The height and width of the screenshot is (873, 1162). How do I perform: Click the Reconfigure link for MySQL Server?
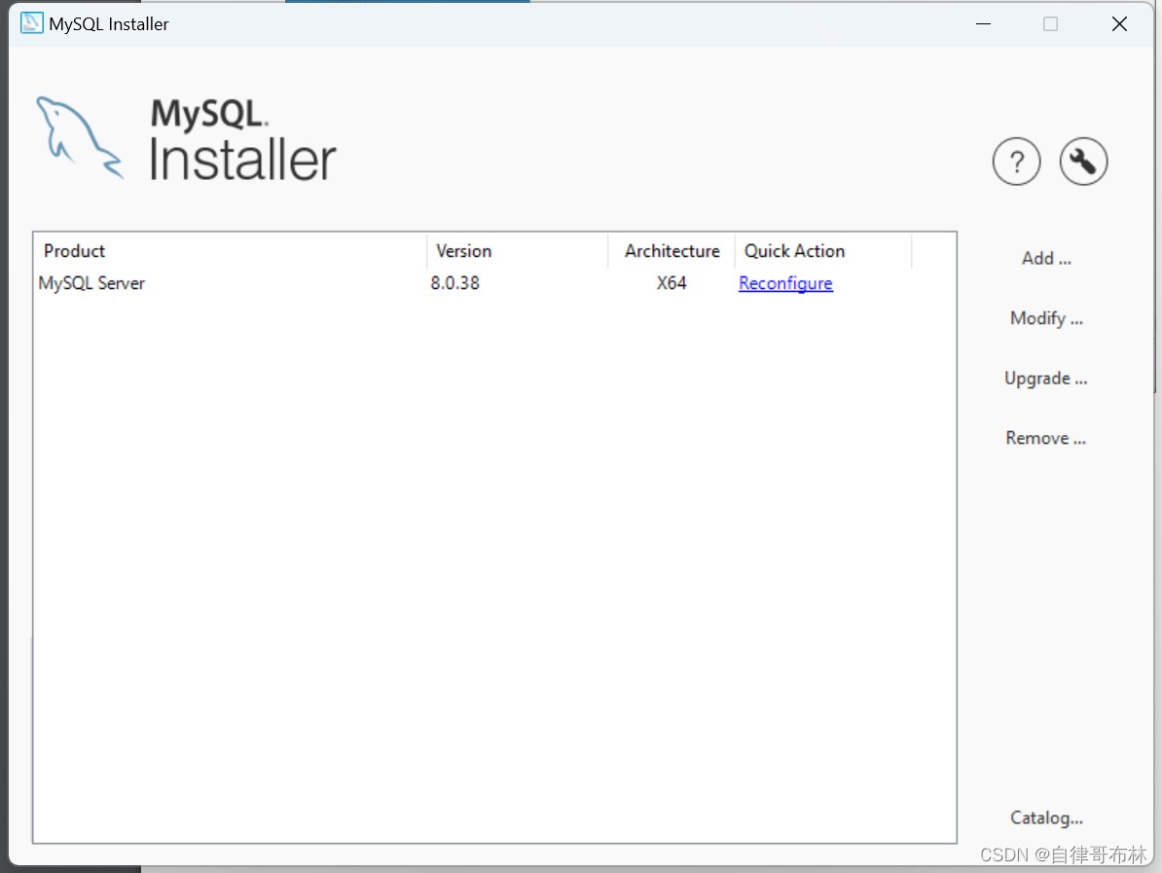click(x=785, y=283)
